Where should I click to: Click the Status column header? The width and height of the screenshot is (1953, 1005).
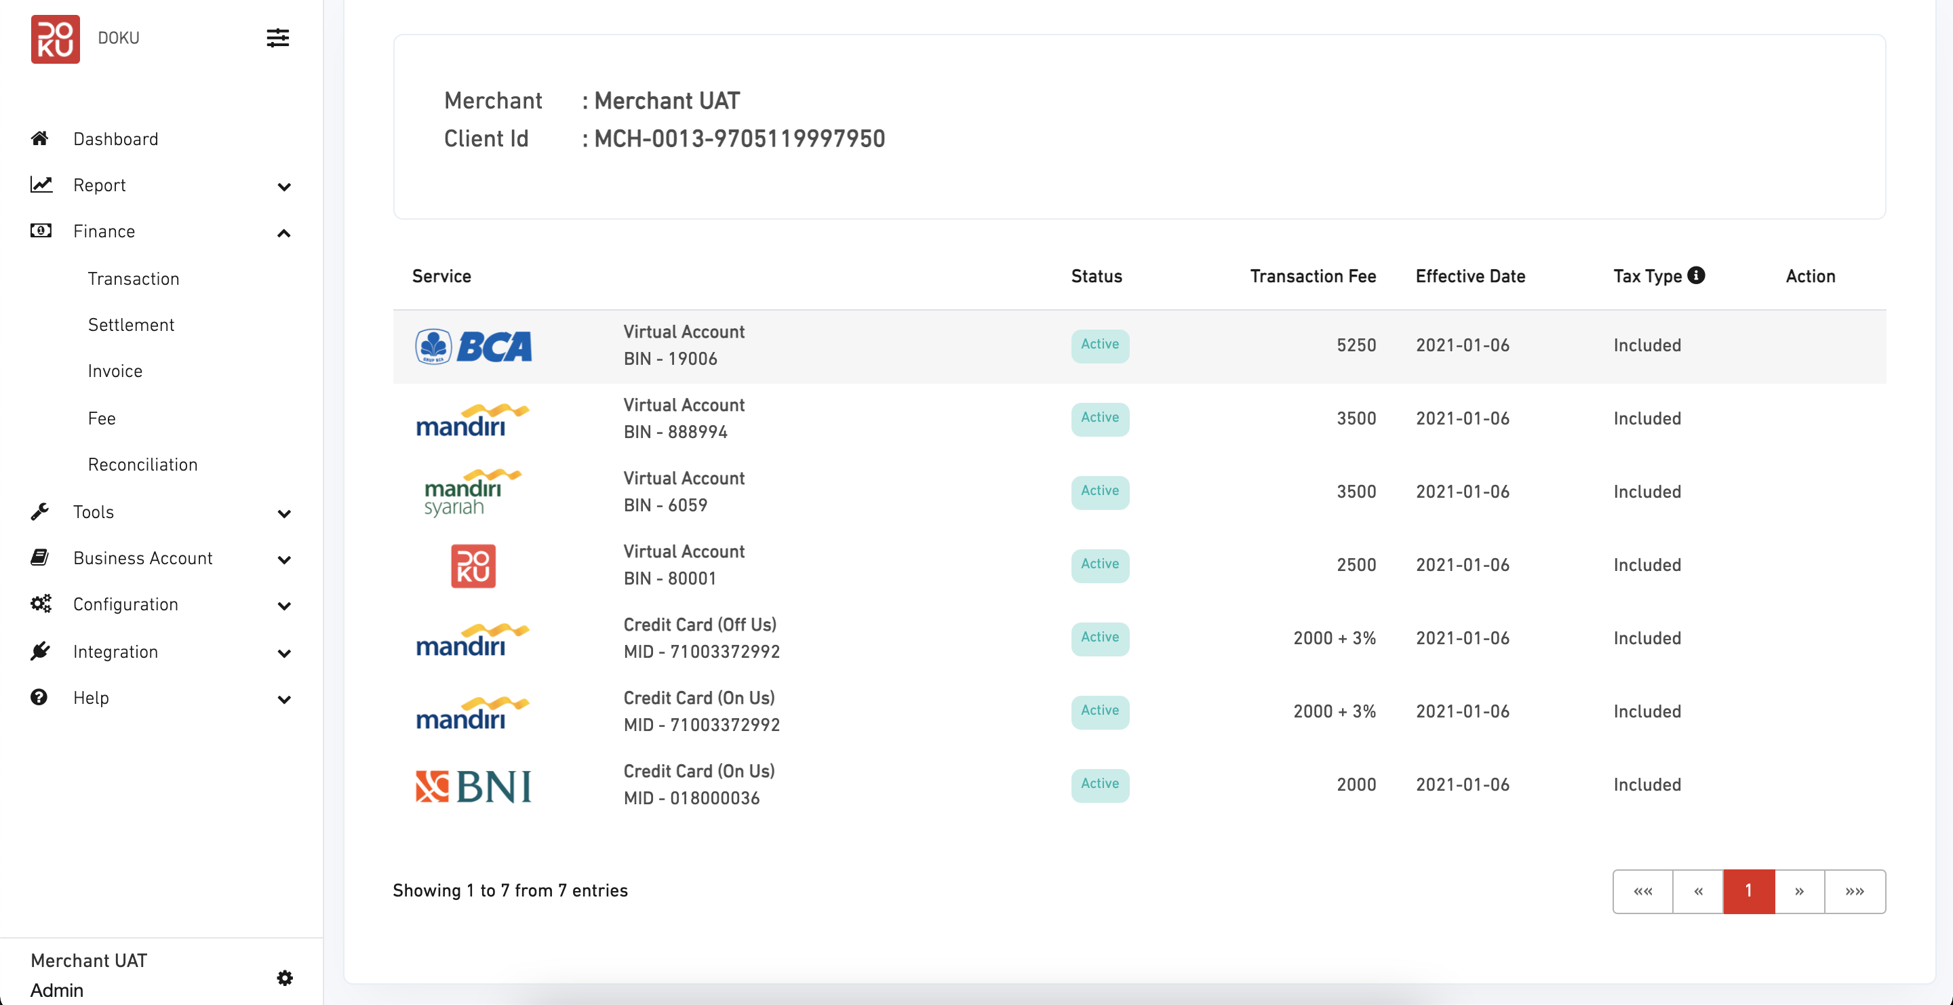tap(1097, 276)
